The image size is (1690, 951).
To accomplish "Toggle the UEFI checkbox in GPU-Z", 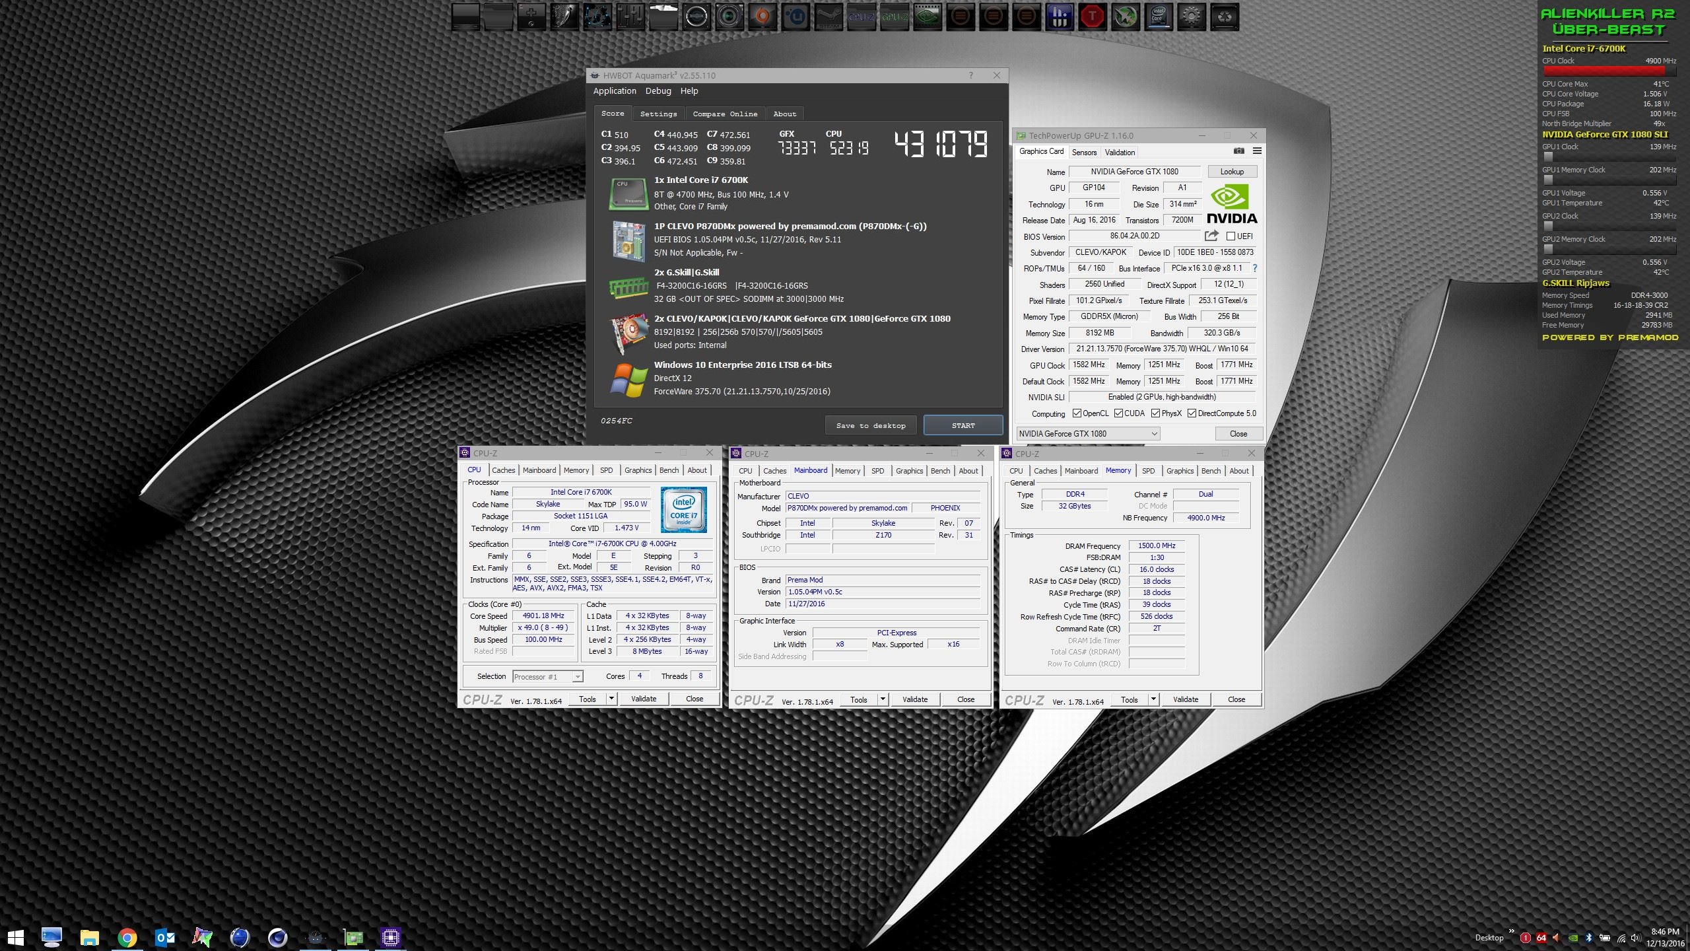I will [1231, 236].
